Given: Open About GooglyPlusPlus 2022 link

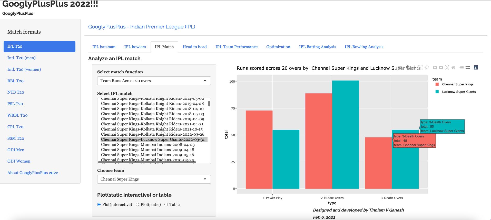Looking at the screenshot, I should point(33,173).
